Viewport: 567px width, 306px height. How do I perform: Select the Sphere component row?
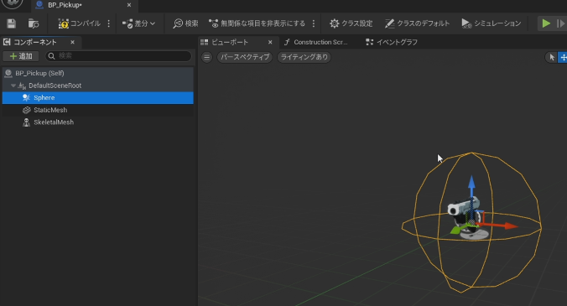point(97,98)
